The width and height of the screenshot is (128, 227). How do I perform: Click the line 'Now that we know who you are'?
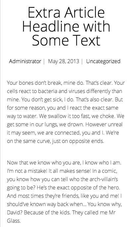64,163
